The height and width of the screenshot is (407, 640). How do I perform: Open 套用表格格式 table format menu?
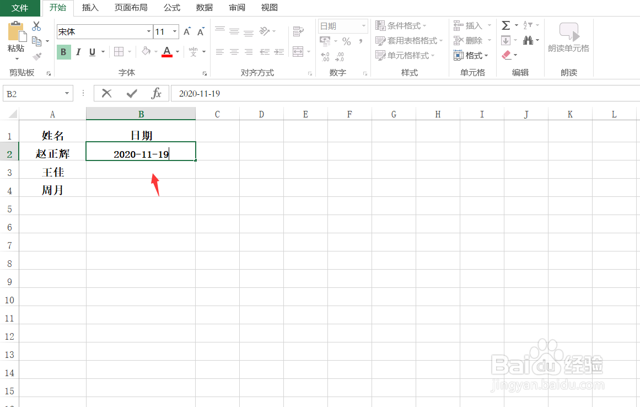pos(409,40)
